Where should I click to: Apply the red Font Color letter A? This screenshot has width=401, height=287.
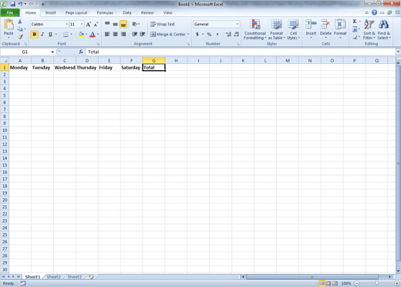click(x=93, y=34)
